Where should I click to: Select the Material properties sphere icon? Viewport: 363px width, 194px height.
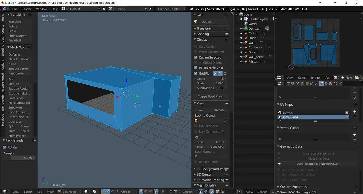point(326,83)
